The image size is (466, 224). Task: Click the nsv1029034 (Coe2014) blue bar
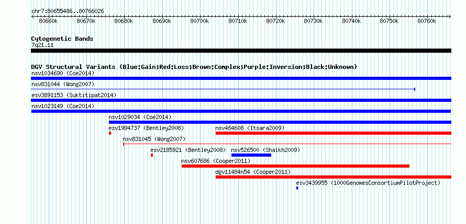[x=280, y=122]
